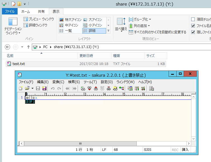Click the View (表示) ribbon tab
The height and width of the screenshot is (162, 211).
56,11
